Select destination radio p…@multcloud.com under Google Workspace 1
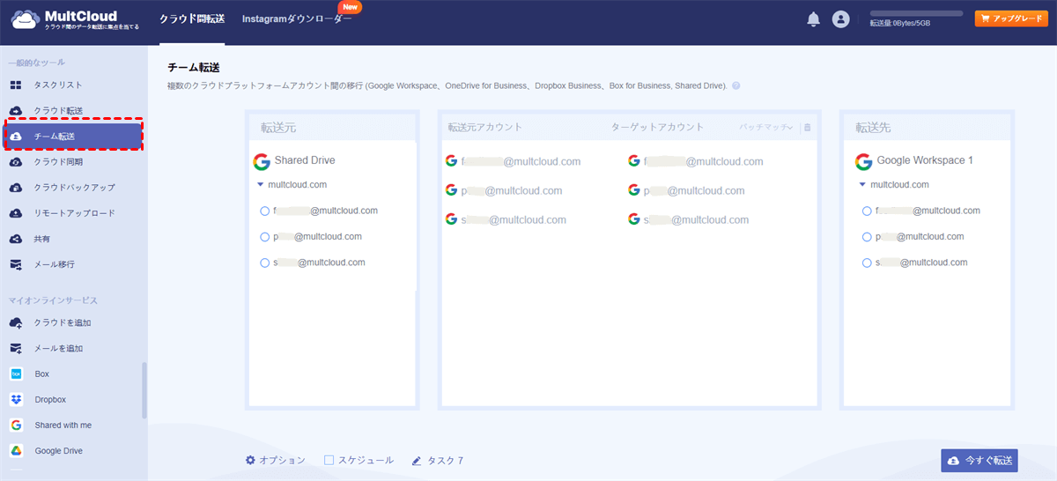1057x481 pixels. point(868,237)
